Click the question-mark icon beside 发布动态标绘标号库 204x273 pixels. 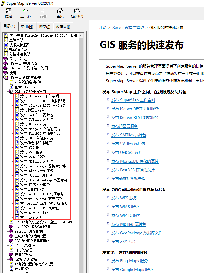[17, 143]
